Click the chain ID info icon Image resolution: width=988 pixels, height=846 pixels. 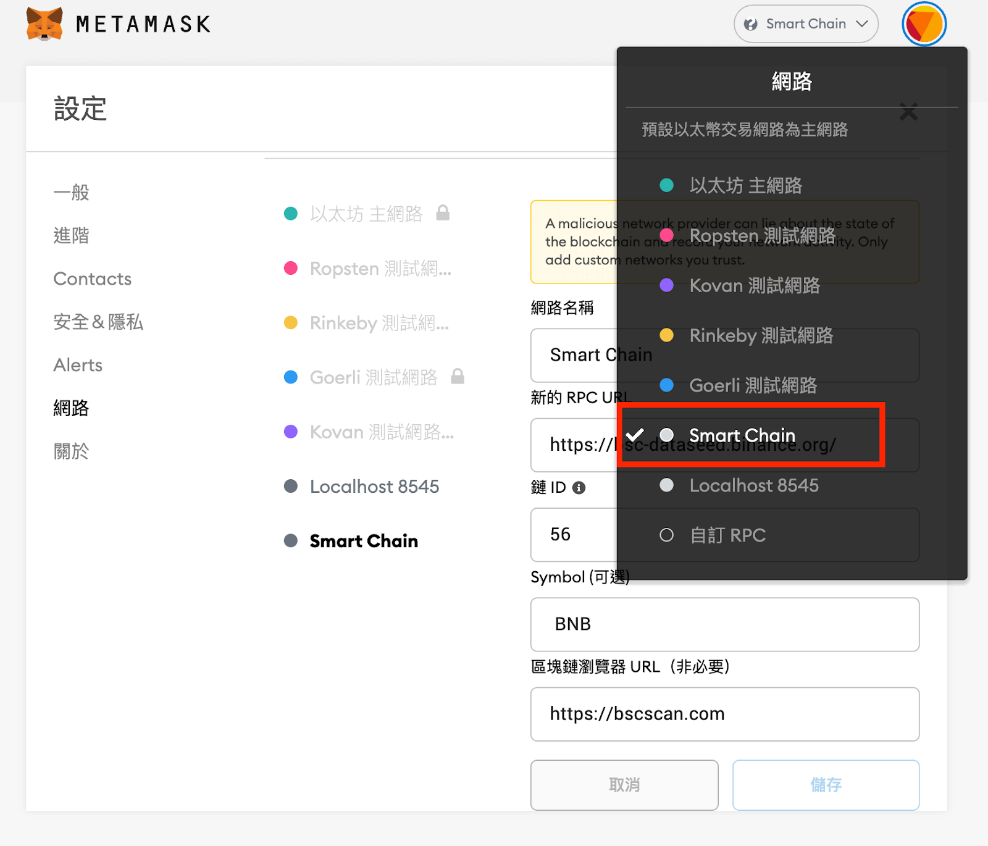pos(578,488)
